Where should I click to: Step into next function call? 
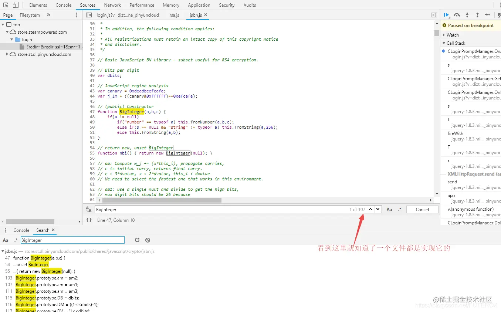point(467,15)
